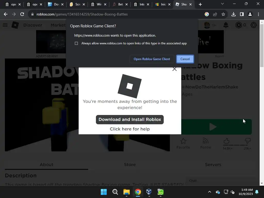Click the taskbar notification bell icon
Screen dimensions: 264x198
click(x=257, y=192)
